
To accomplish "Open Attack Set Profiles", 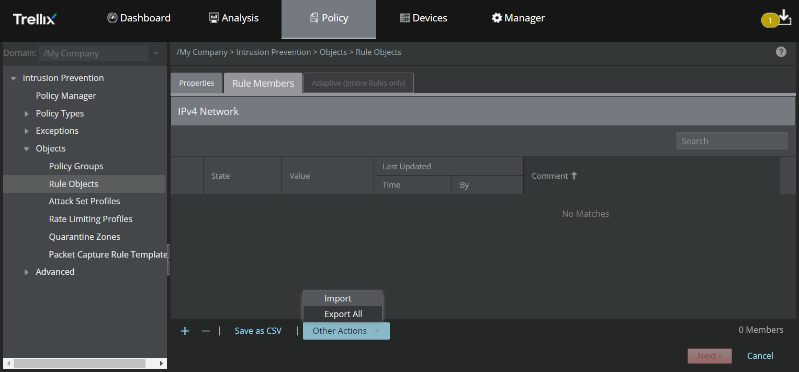I will 84,201.
